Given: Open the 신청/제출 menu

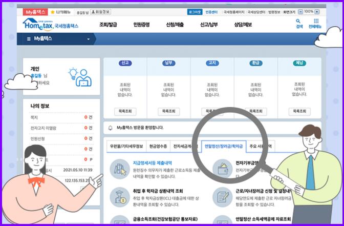Looking at the screenshot, I should 175,25.
